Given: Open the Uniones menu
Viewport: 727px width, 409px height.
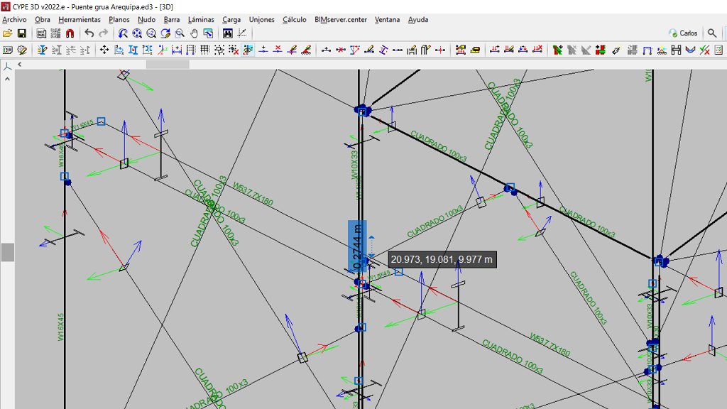Looking at the screenshot, I should click(x=261, y=19).
